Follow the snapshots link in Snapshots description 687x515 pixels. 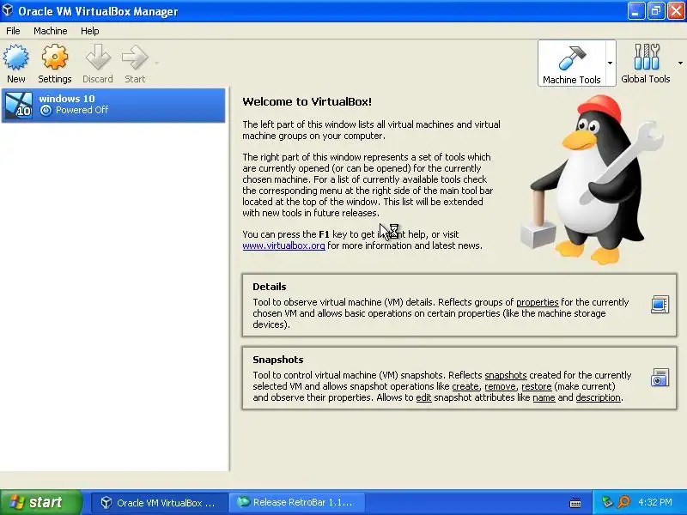[506, 375]
